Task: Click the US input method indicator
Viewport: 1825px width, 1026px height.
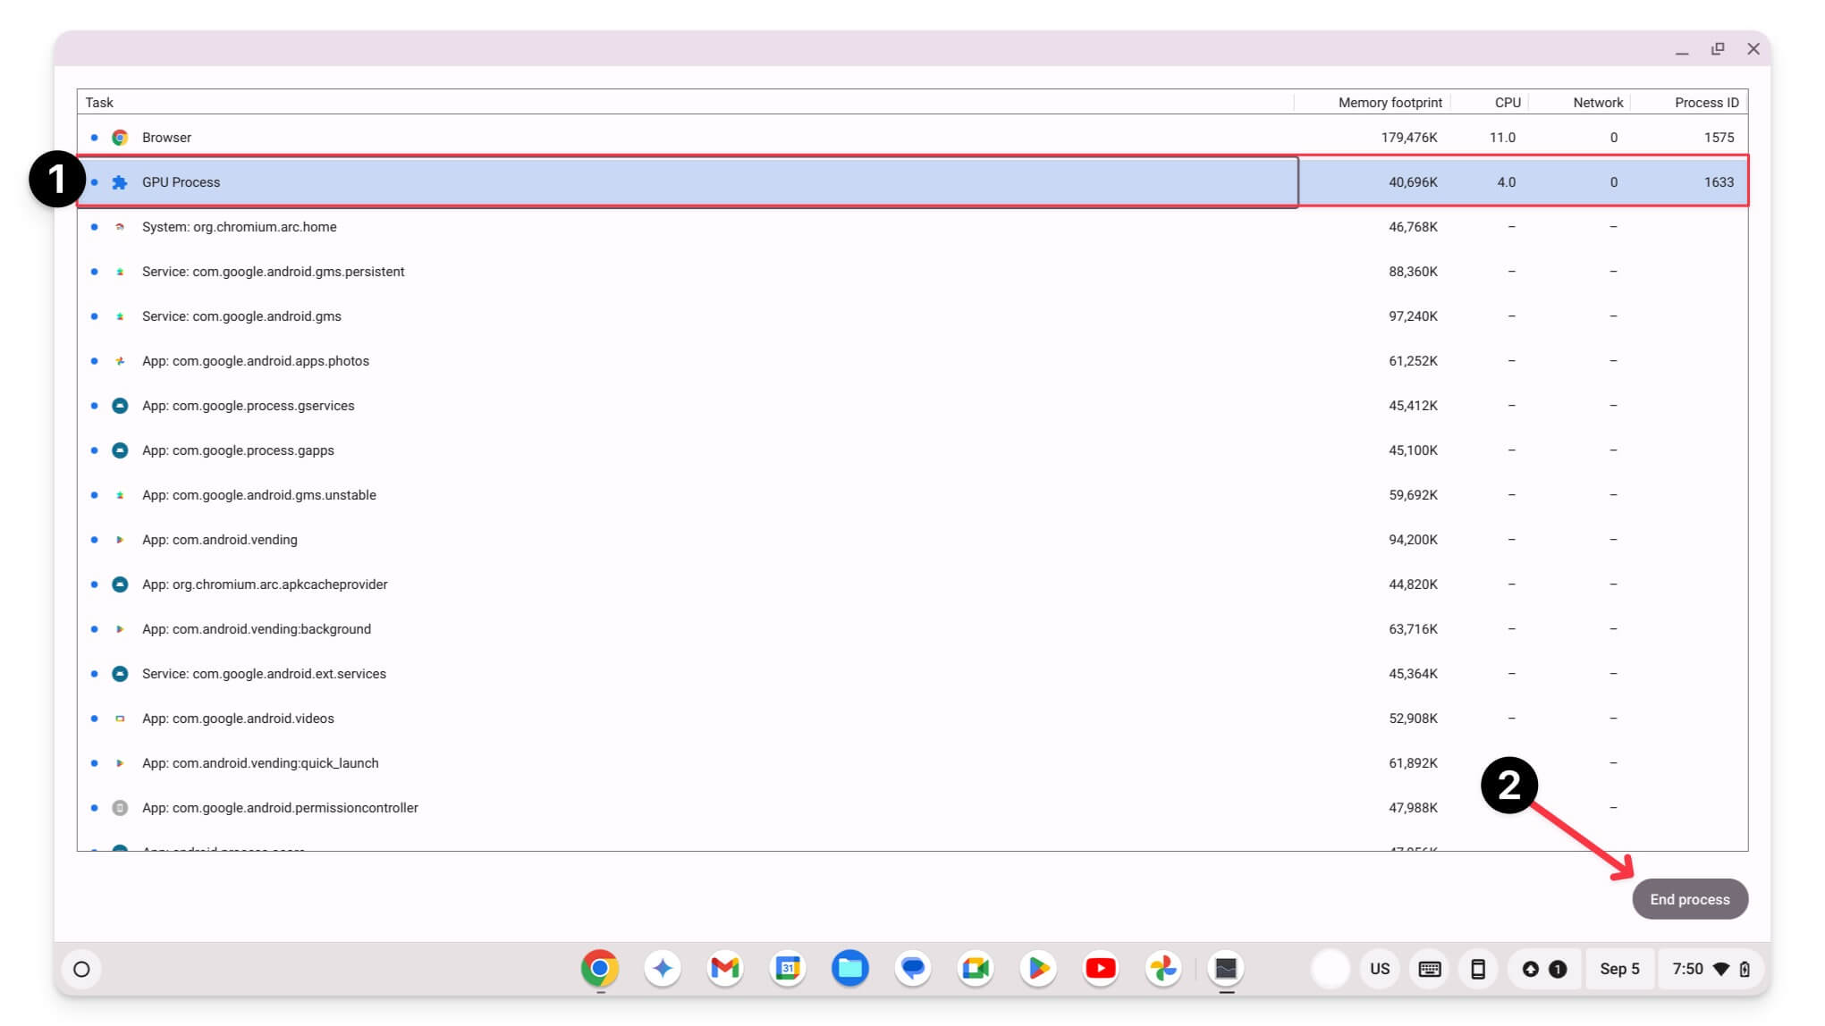Action: click(1380, 970)
